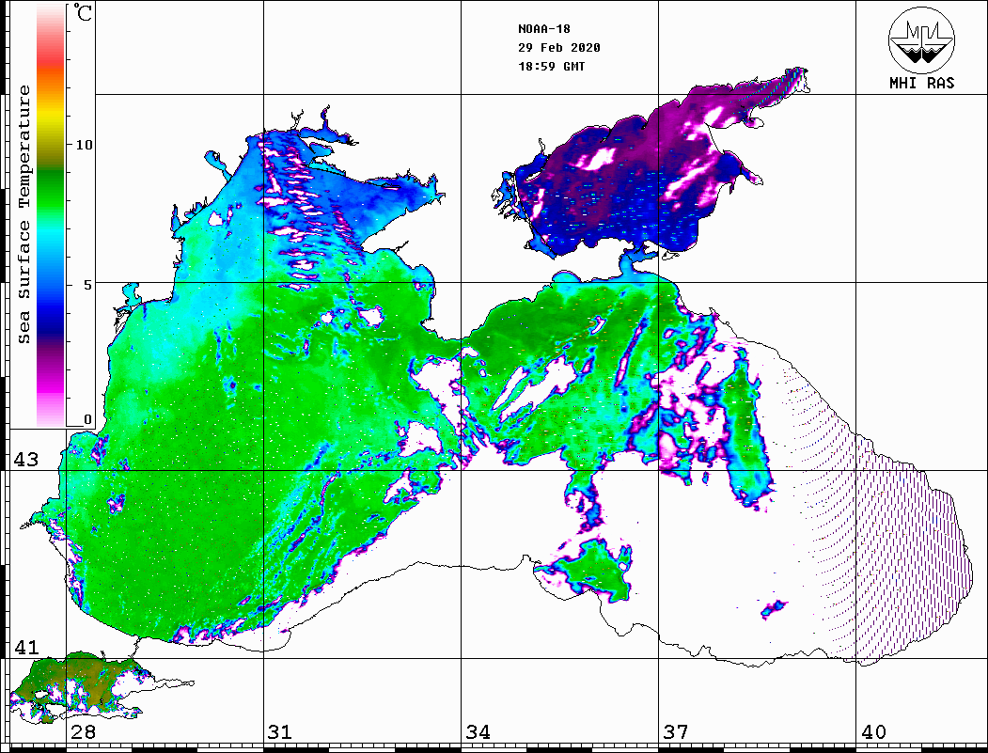Viewport: 988px width, 753px height.
Task: Click the time '18:59 GMT'
Action: [551, 66]
